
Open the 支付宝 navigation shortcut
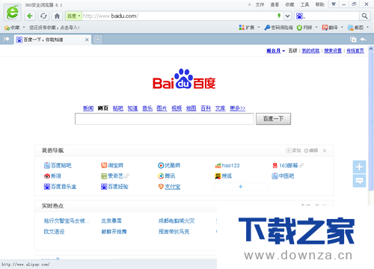[x=169, y=187]
